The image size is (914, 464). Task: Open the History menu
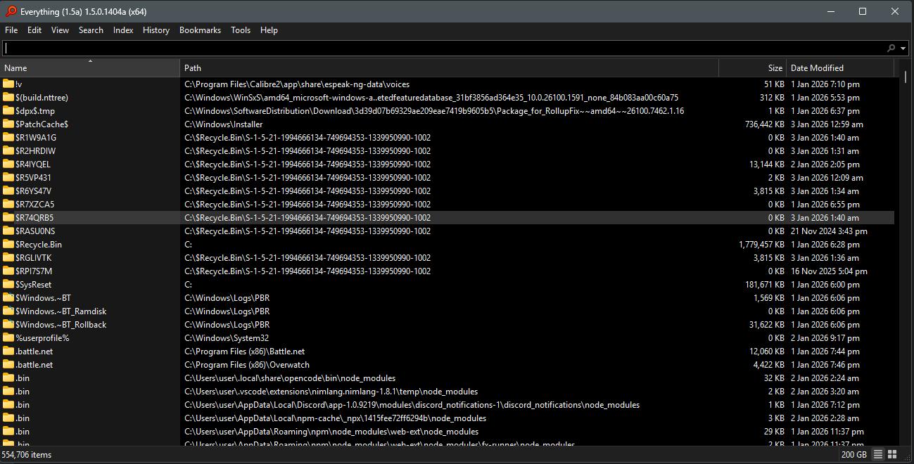click(156, 30)
